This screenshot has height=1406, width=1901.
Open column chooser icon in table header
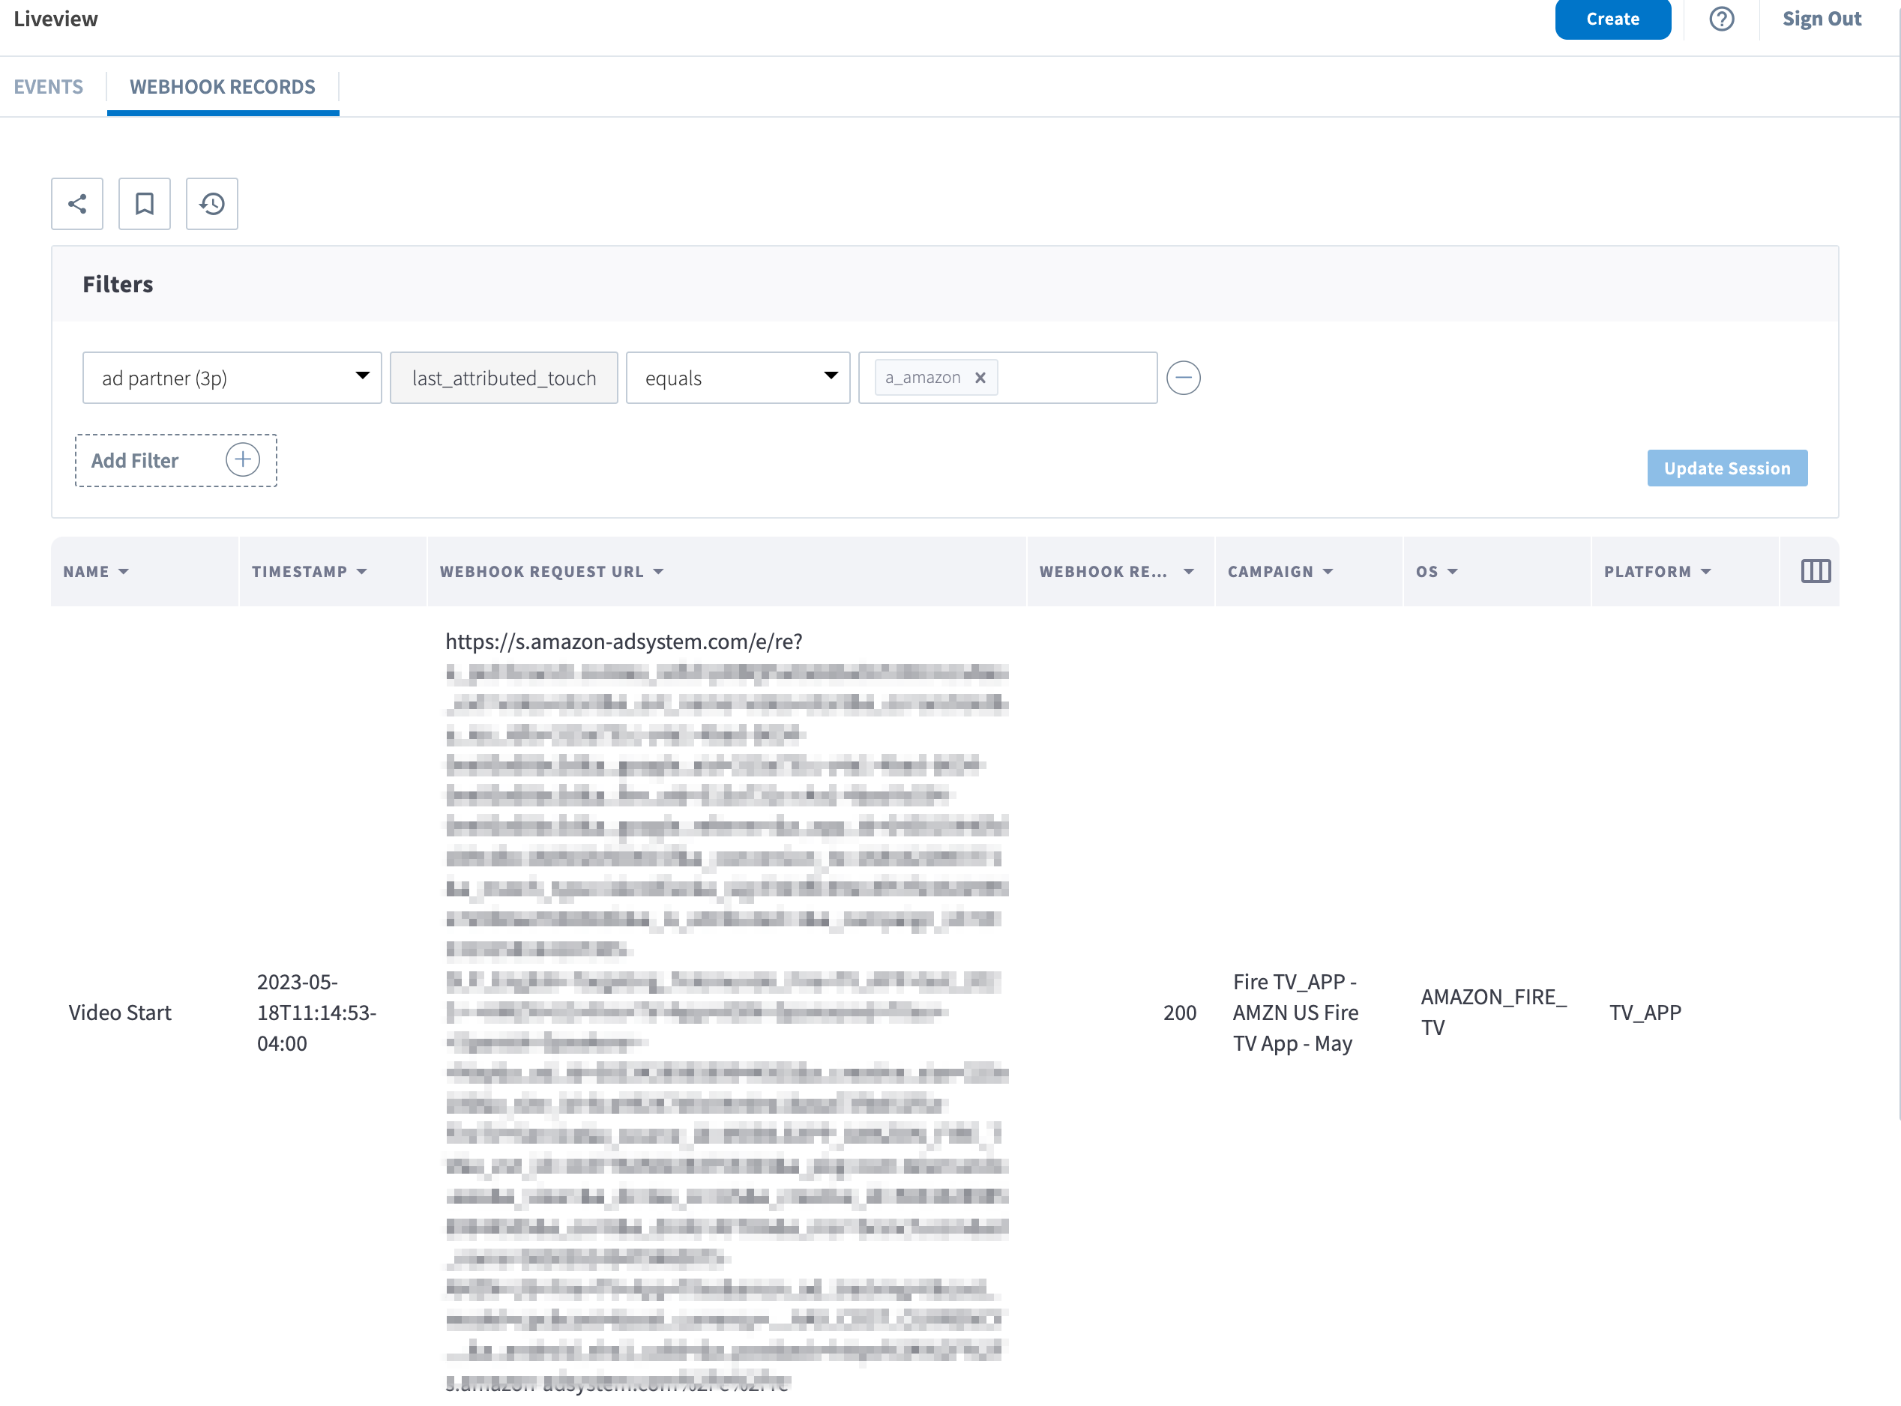1814,572
